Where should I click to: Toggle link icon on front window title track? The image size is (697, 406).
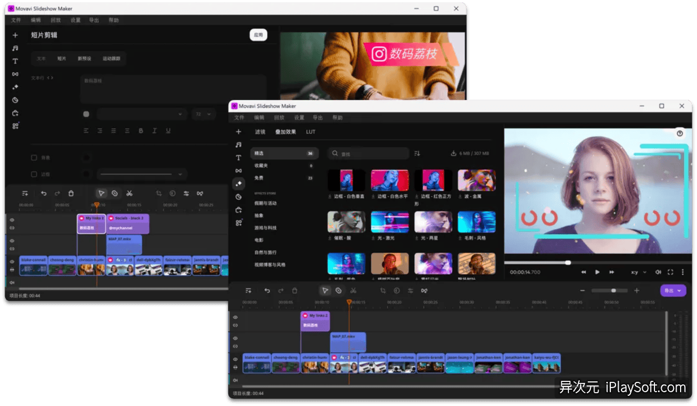[x=235, y=326]
